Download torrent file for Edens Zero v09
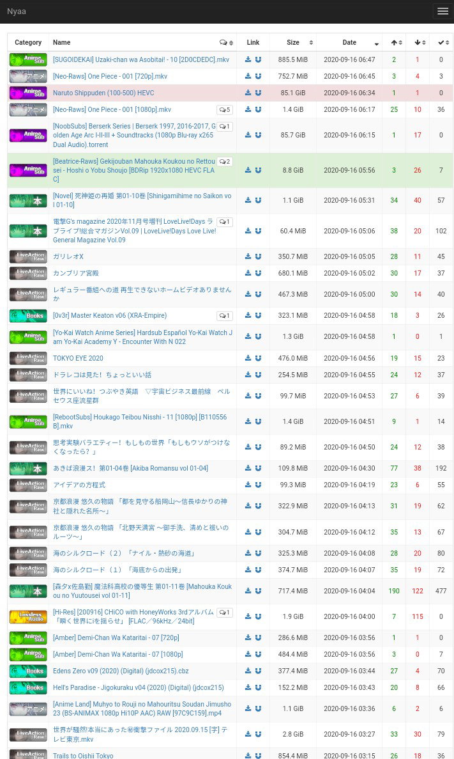Screen dimensions: 454x759 pyautogui.click(x=248, y=671)
